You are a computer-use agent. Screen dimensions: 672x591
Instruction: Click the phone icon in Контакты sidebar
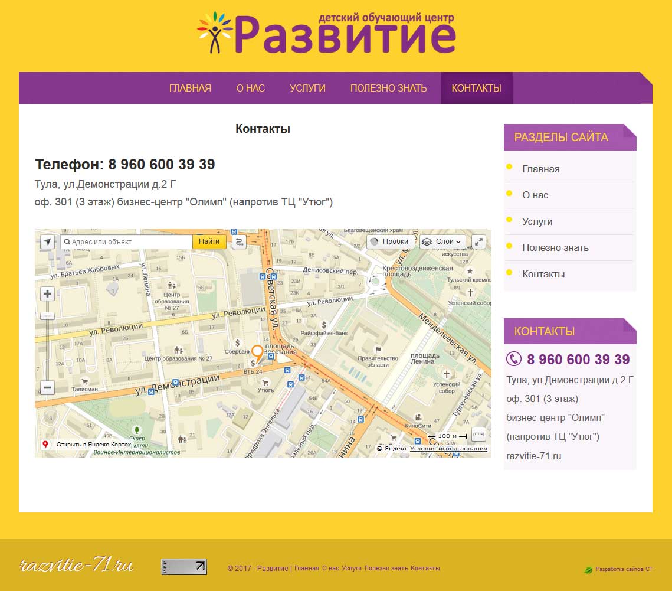pyautogui.click(x=513, y=358)
